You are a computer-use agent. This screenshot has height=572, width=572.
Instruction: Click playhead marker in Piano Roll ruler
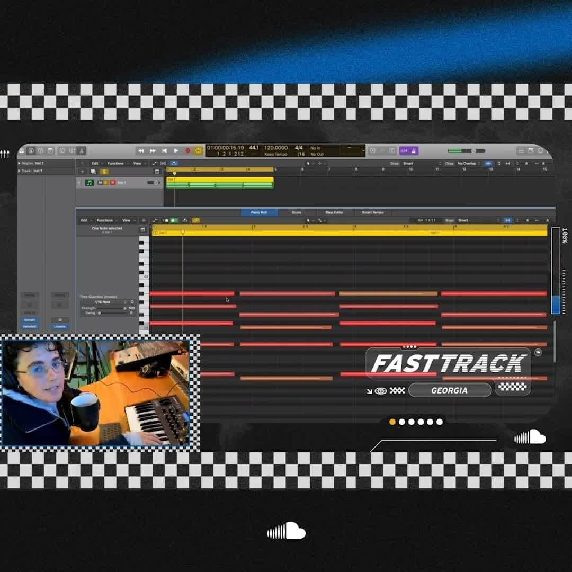tap(183, 233)
